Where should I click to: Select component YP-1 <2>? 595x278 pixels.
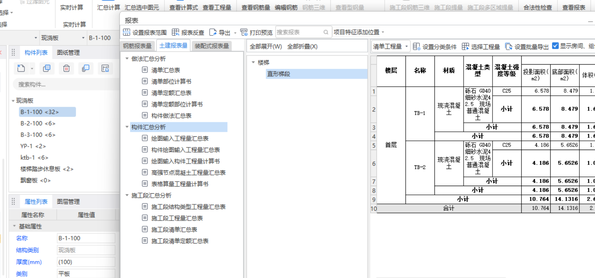point(33,146)
